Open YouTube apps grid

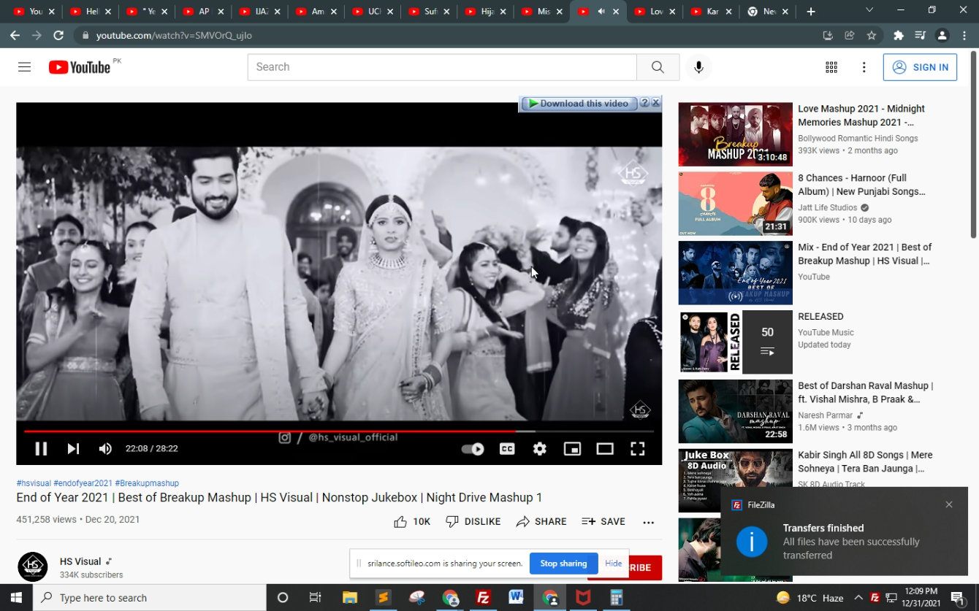[x=831, y=67]
